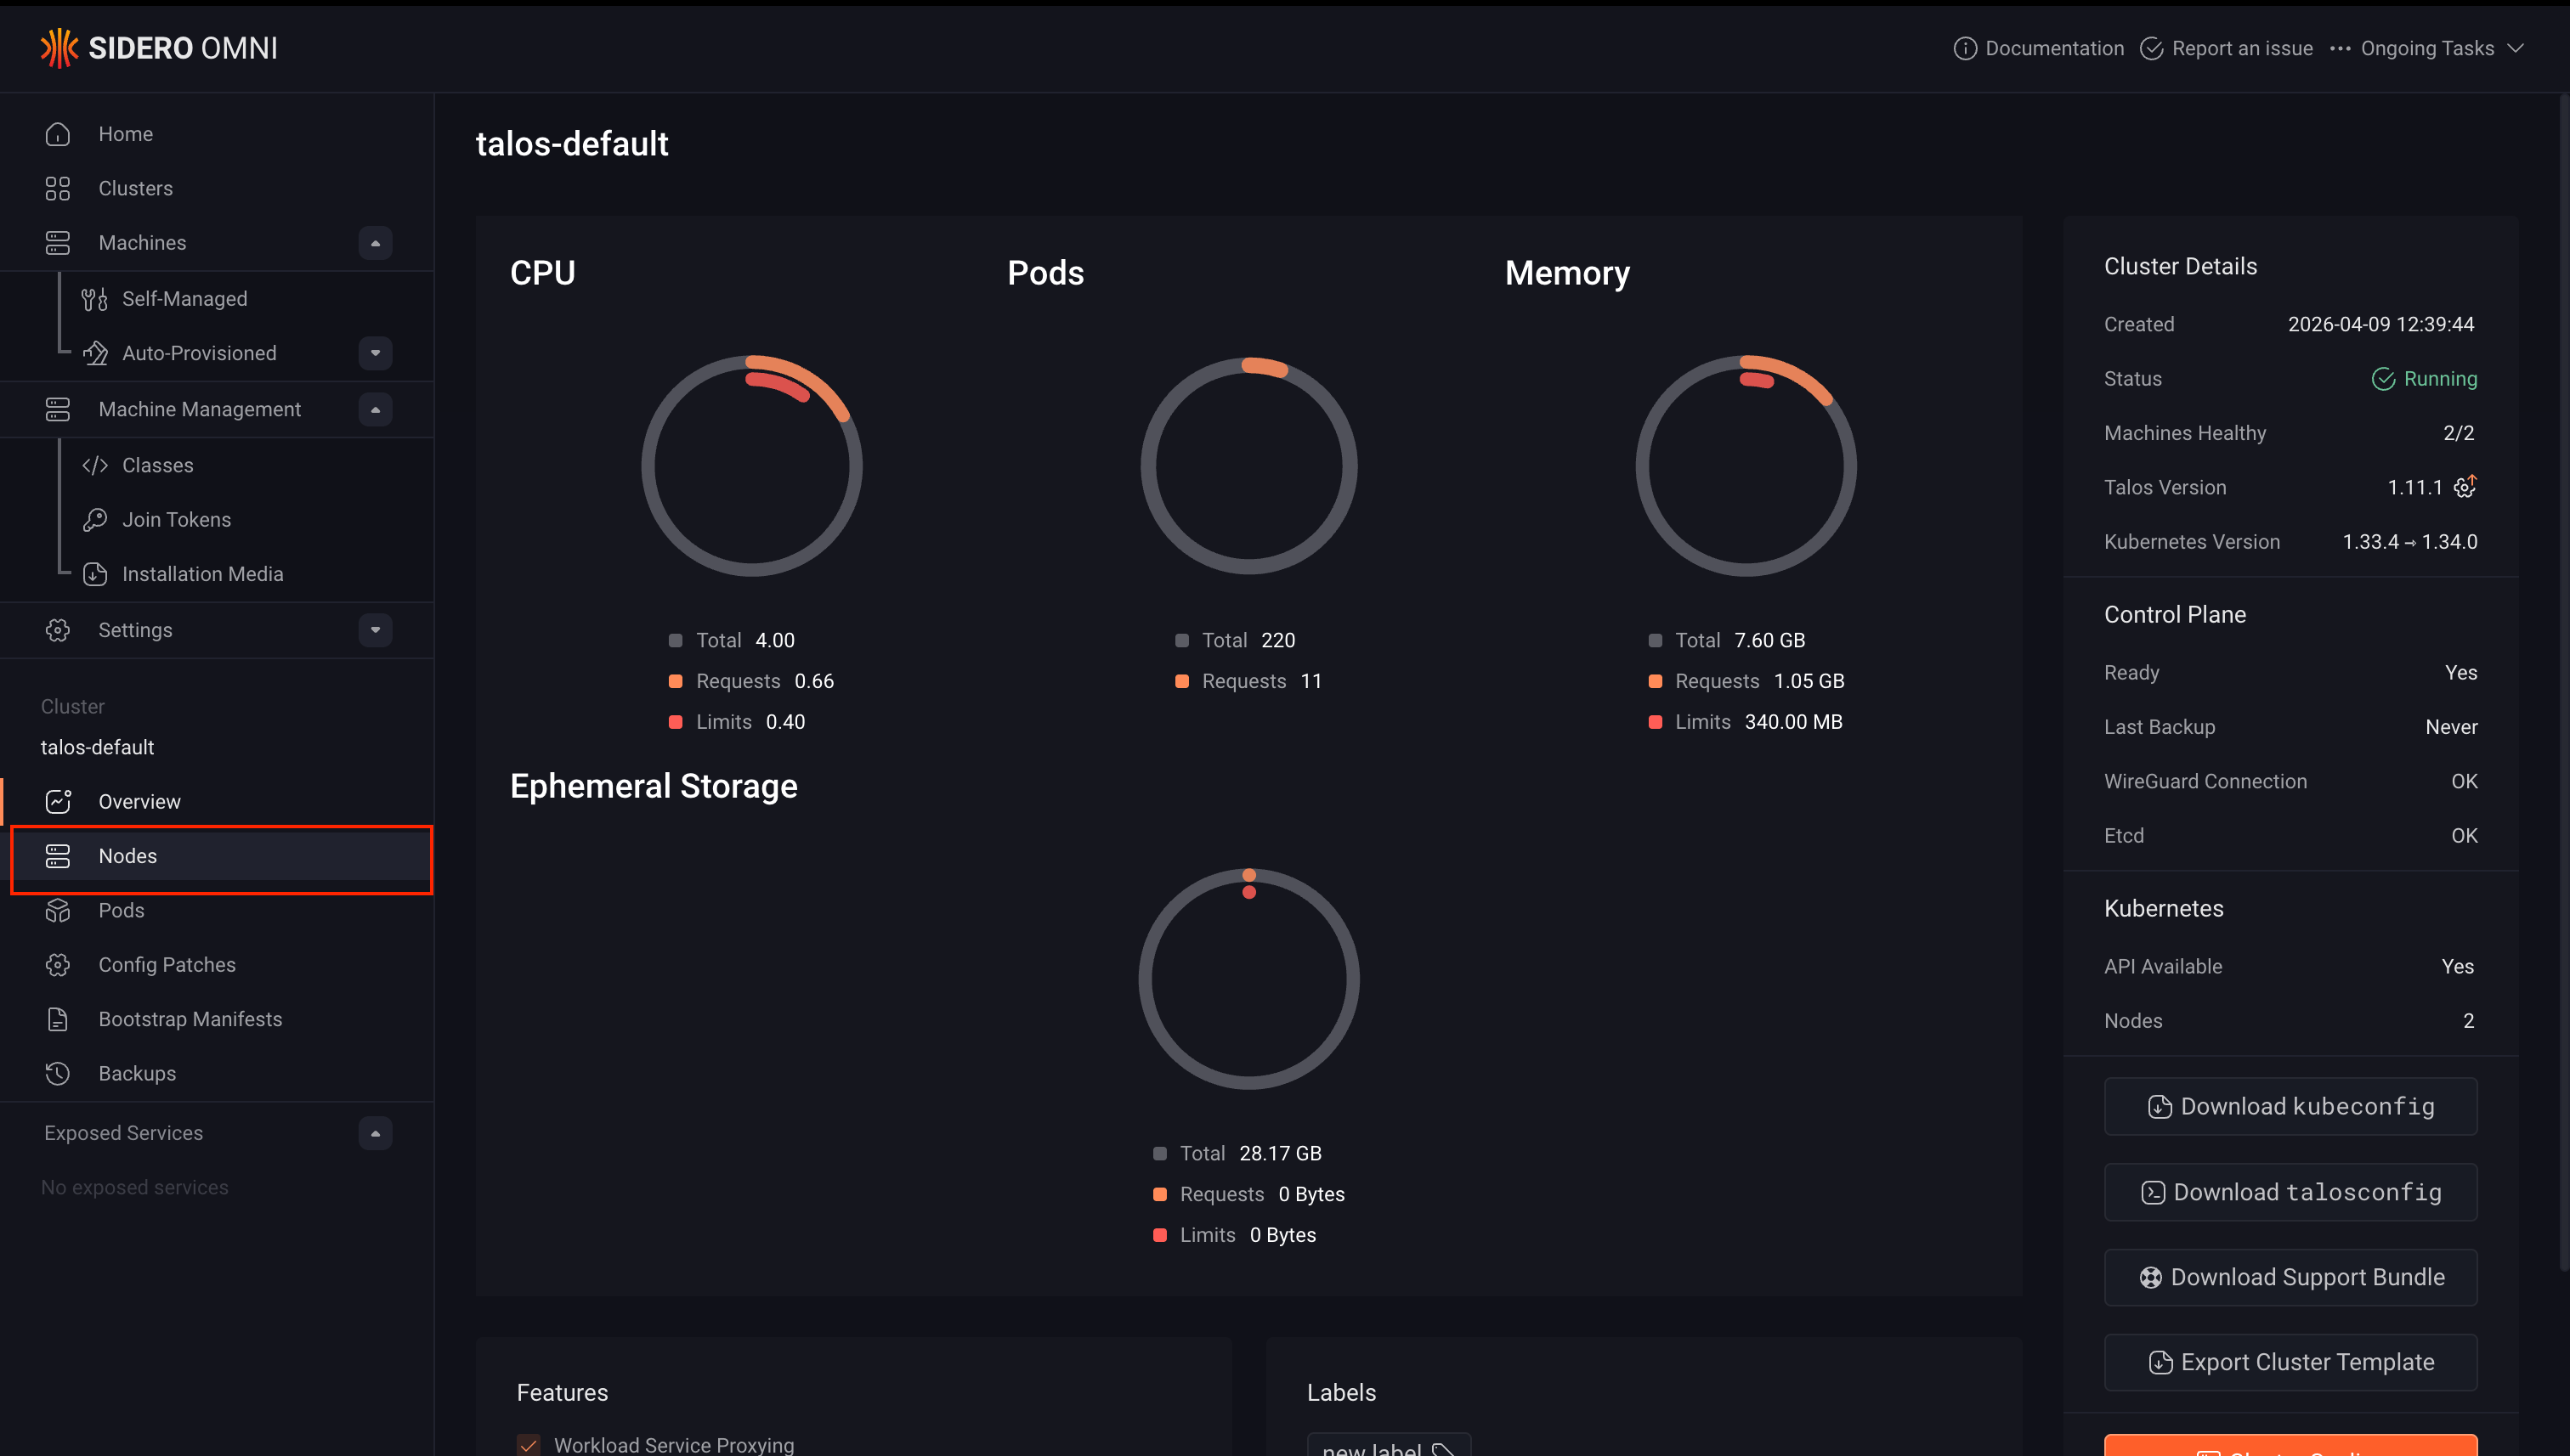2570x1456 pixels.
Task: Collapse the Exposed Services section arrow
Action: [375, 1133]
